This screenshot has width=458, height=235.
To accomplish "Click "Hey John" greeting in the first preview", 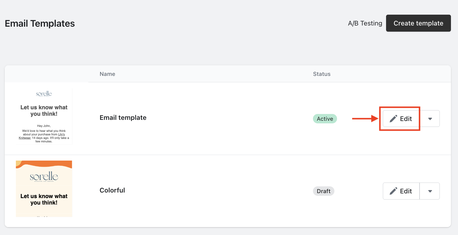I will click(x=44, y=126).
